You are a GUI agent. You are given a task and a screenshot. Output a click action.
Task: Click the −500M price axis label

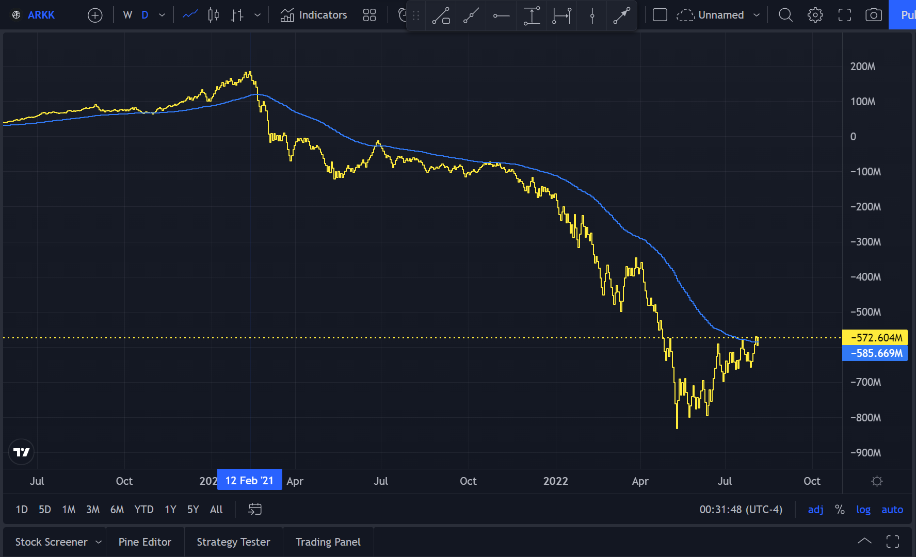tap(865, 312)
